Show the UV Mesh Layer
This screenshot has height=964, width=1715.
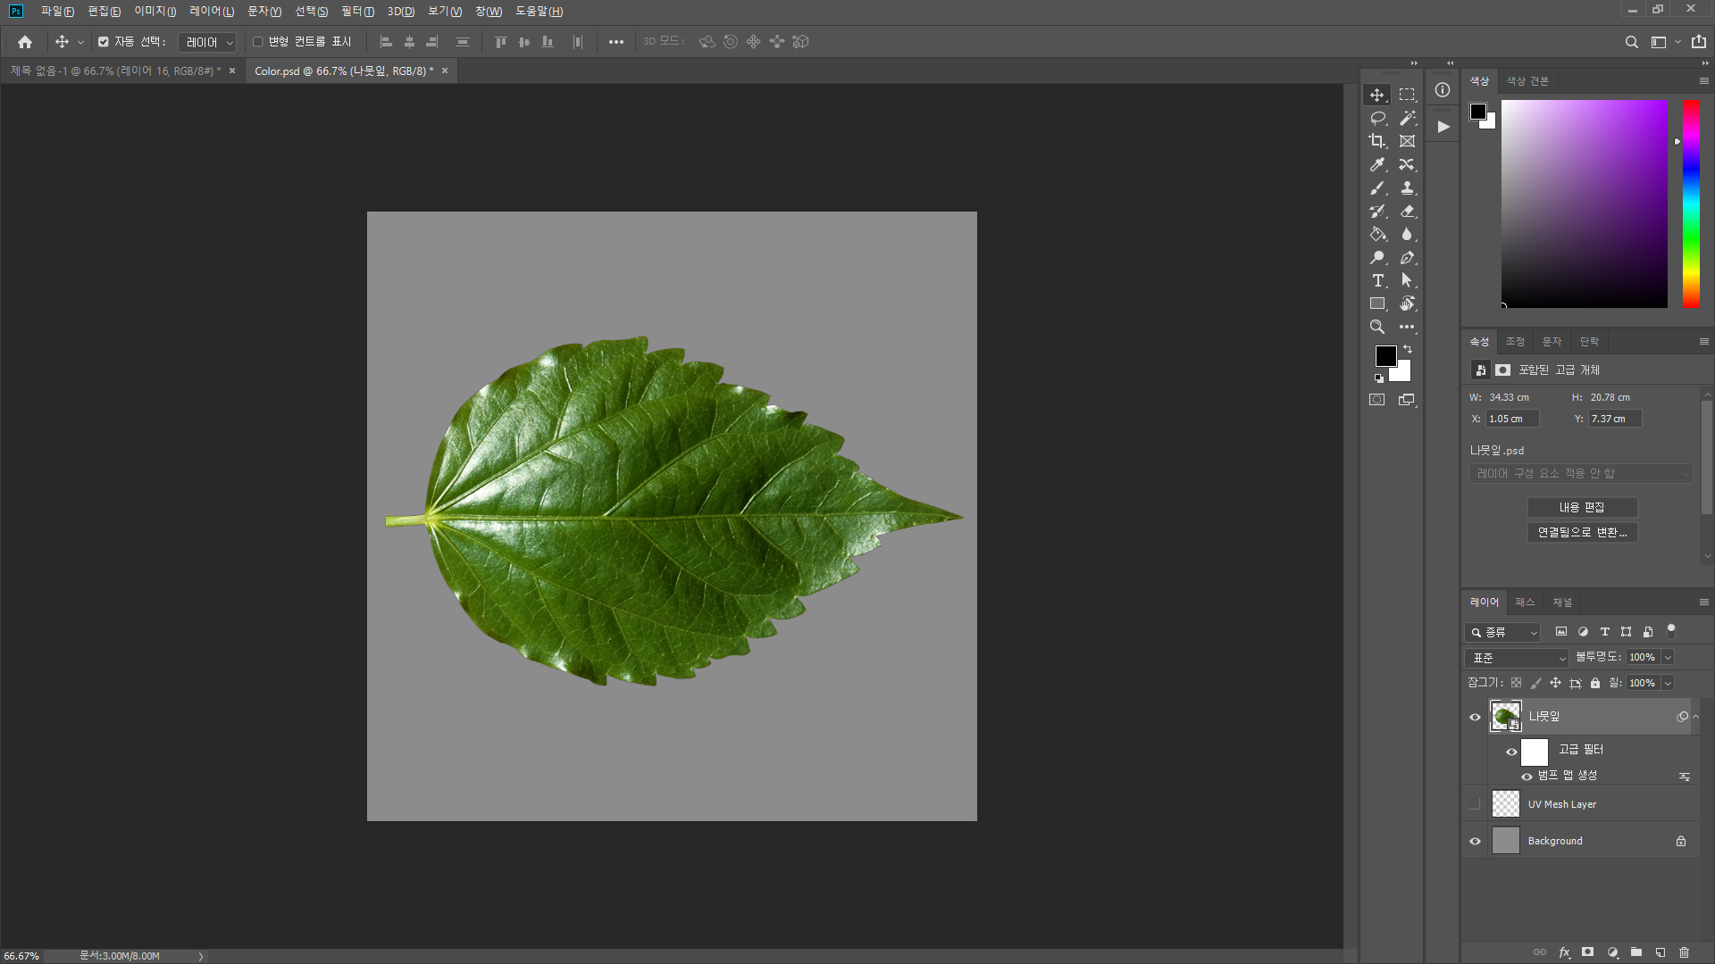[x=1475, y=804]
